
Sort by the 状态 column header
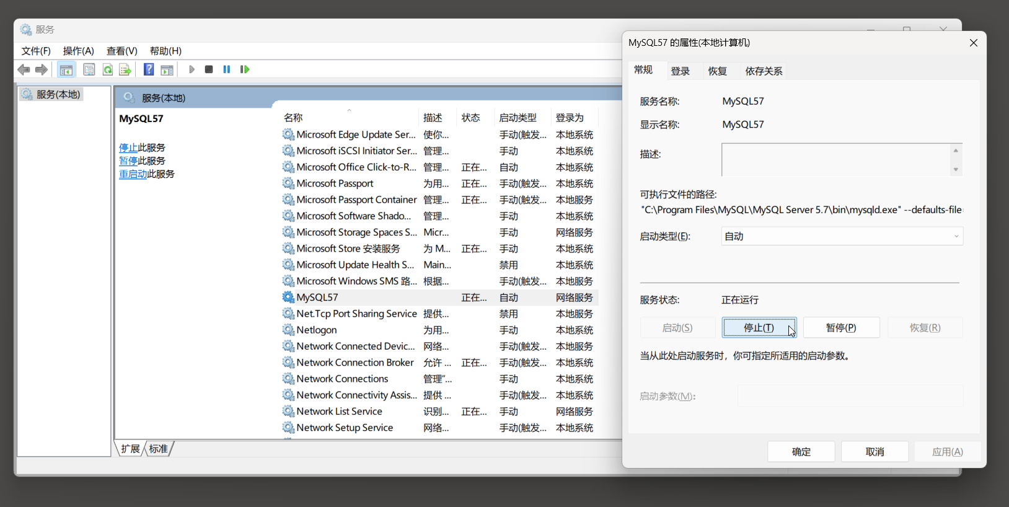coord(476,118)
